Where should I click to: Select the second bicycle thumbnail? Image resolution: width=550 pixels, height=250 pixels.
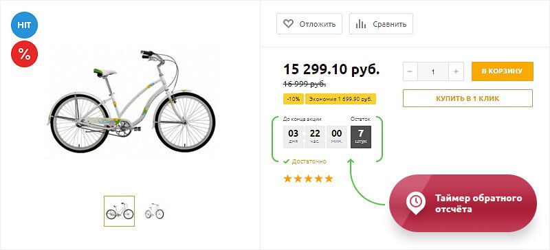(x=154, y=211)
